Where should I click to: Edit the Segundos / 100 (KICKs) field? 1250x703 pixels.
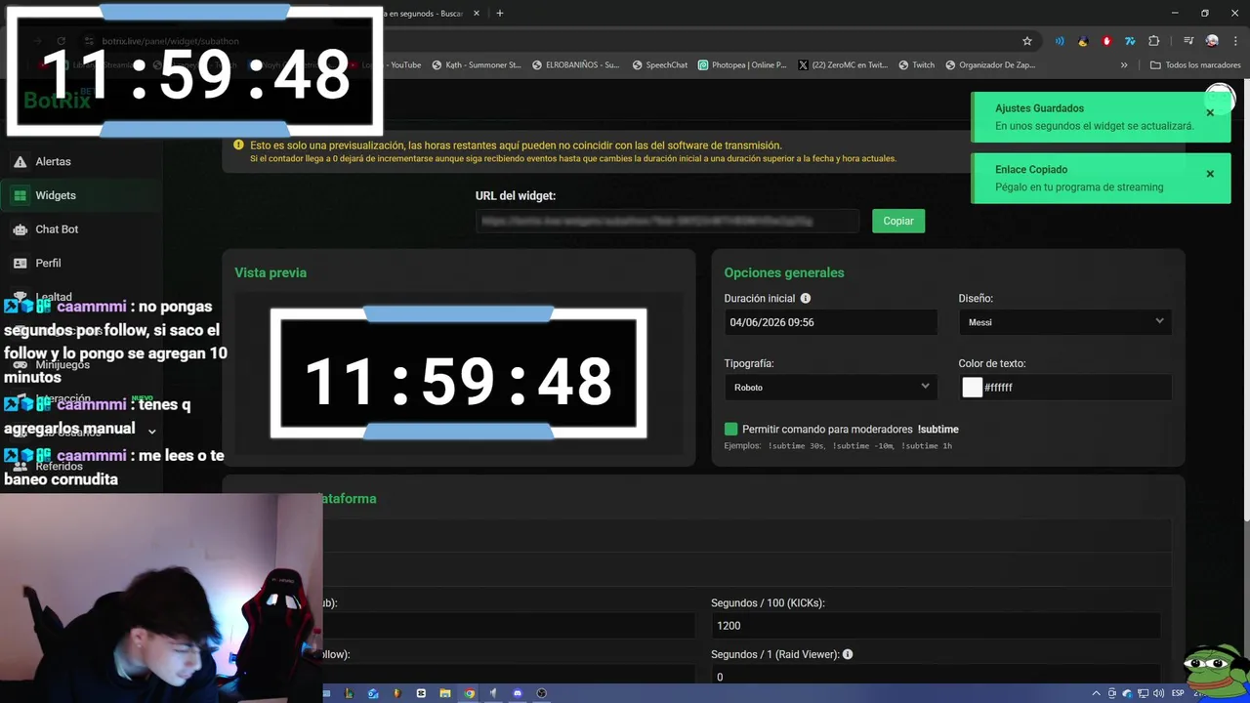[x=936, y=626]
